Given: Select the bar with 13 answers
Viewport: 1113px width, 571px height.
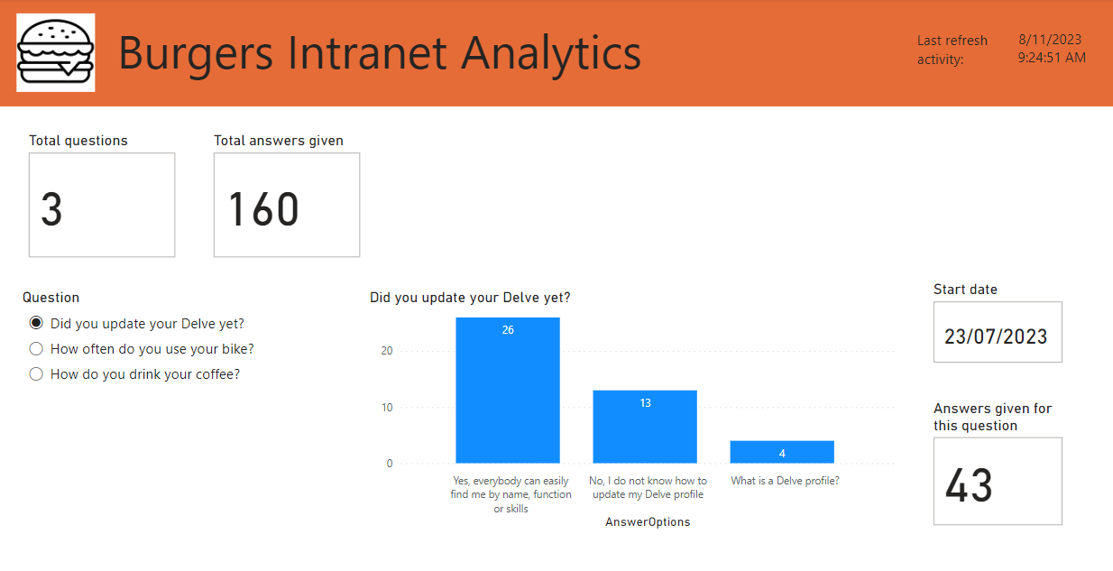Looking at the screenshot, I should coord(645,427).
